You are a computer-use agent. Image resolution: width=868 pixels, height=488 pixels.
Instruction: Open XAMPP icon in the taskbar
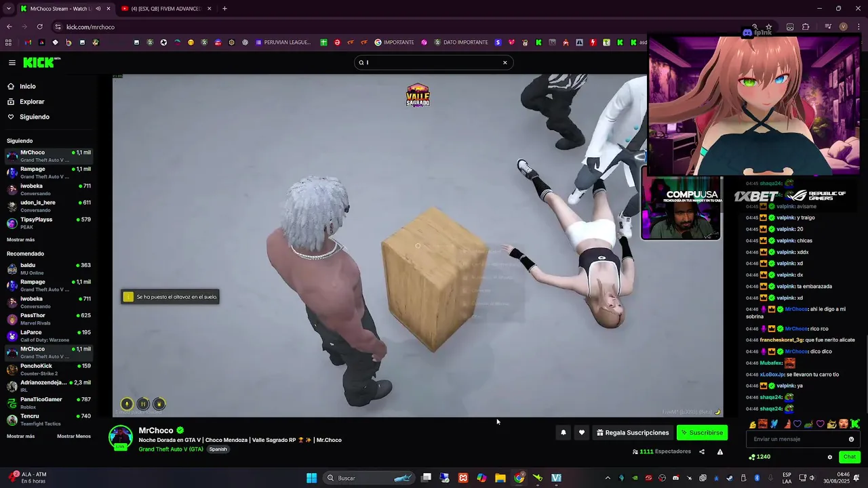click(x=463, y=478)
